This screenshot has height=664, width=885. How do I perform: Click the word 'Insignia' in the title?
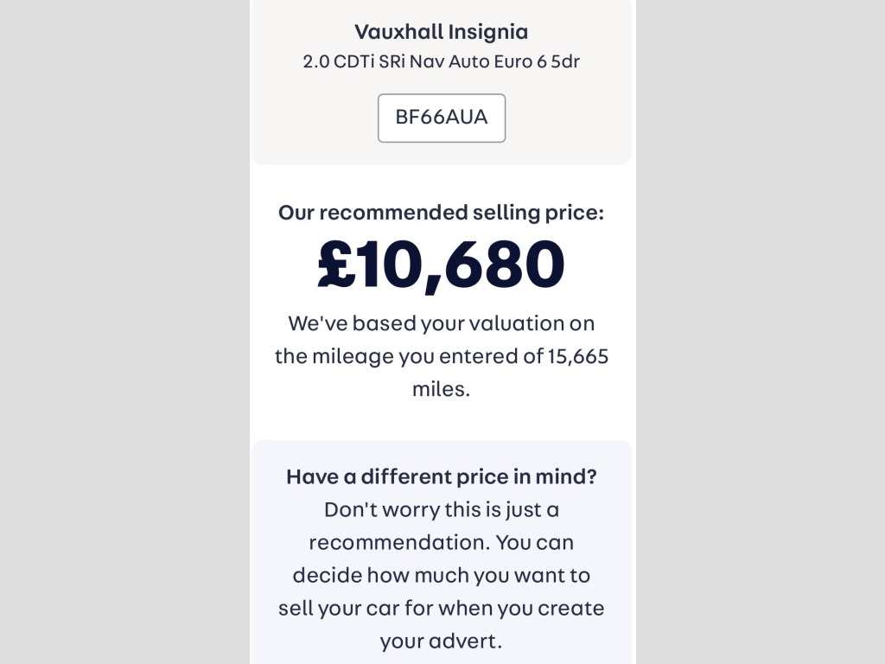coord(487,32)
